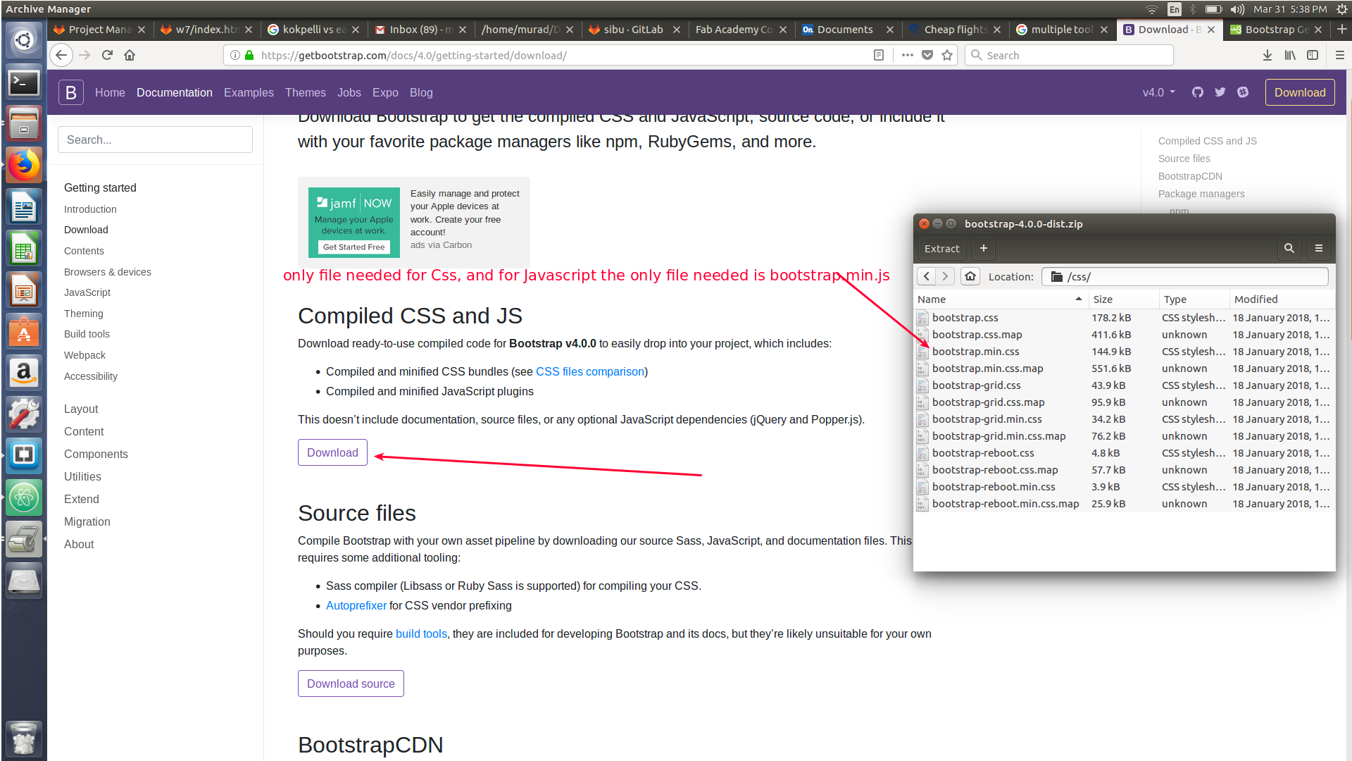The width and height of the screenshot is (1352, 761).
Task: Open Bootstrap GitHub icon link
Action: [x=1198, y=92]
